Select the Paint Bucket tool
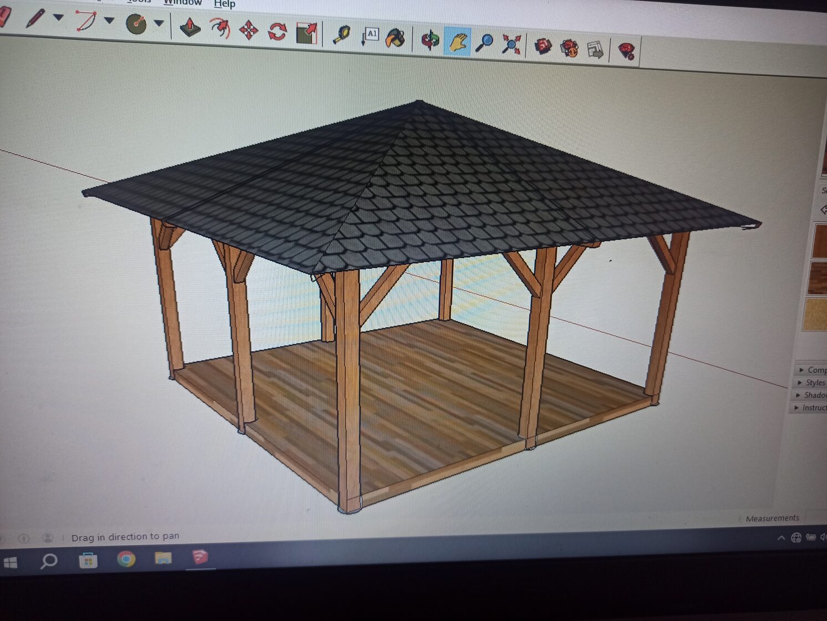Image resolution: width=827 pixels, height=621 pixels. tap(395, 38)
